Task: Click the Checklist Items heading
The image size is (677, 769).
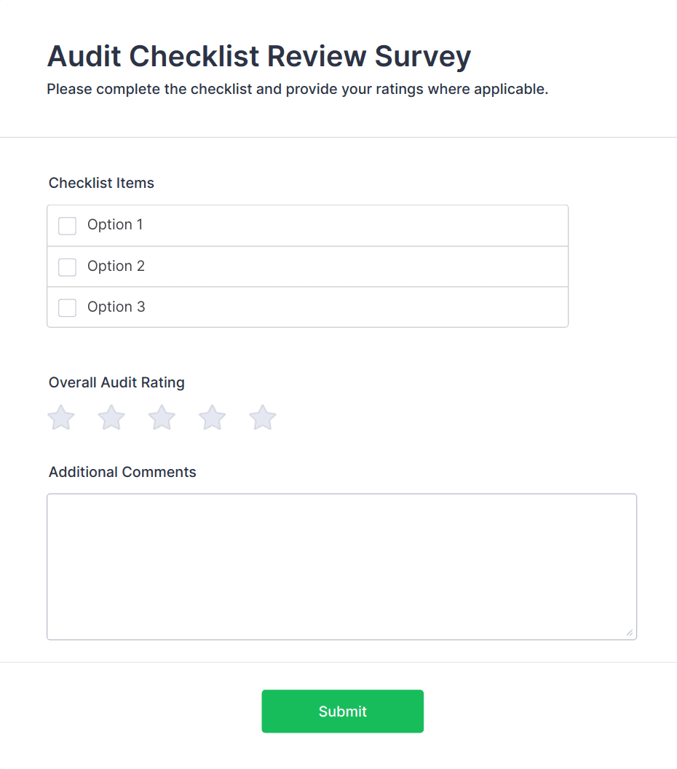Action: 101,183
